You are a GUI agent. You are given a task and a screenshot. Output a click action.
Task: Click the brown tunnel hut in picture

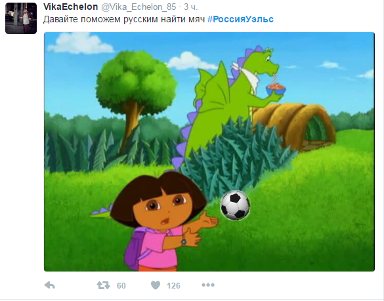(294, 126)
